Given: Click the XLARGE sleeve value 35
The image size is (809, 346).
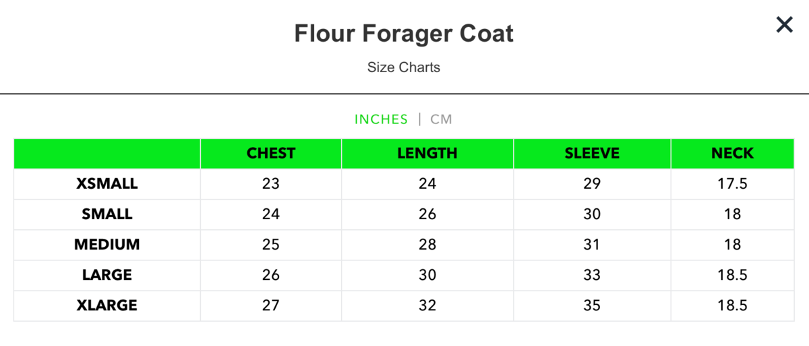Looking at the screenshot, I should tap(592, 305).
